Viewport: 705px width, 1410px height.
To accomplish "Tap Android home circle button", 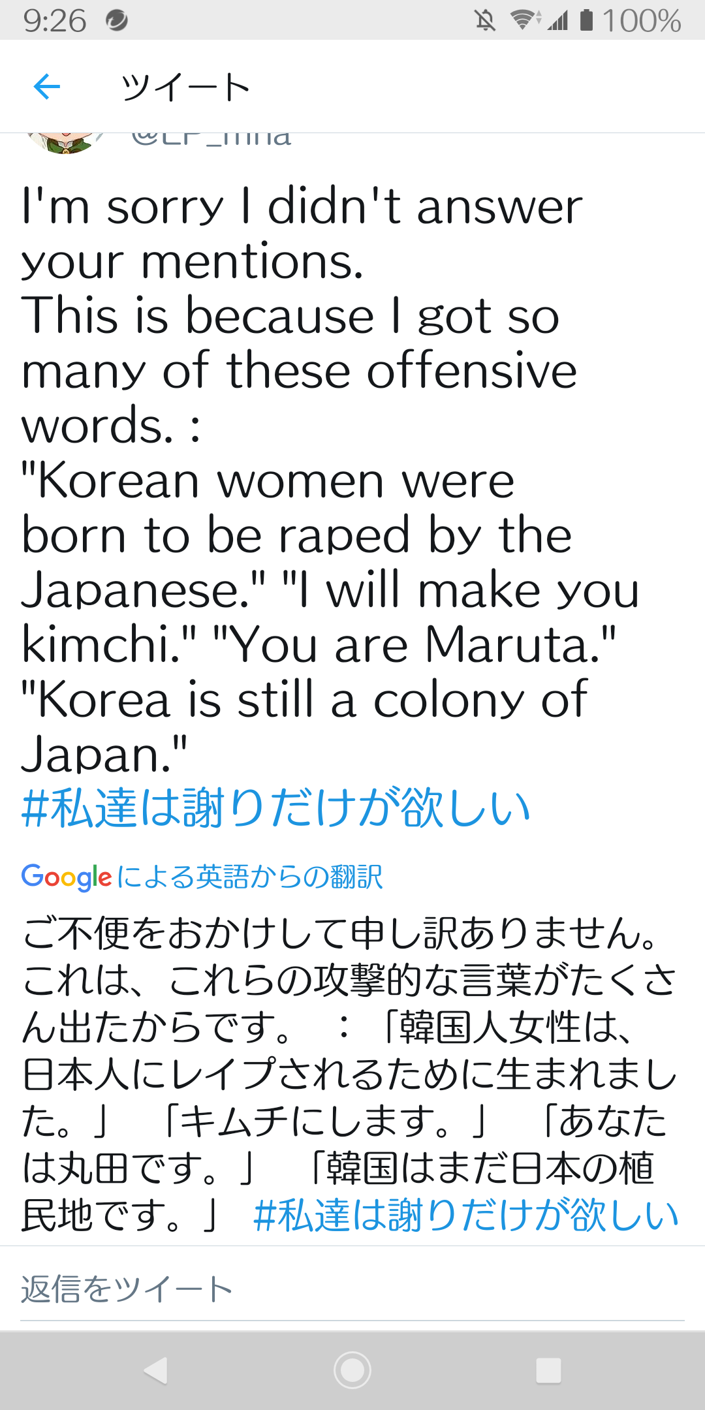I will [x=352, y=1370].
